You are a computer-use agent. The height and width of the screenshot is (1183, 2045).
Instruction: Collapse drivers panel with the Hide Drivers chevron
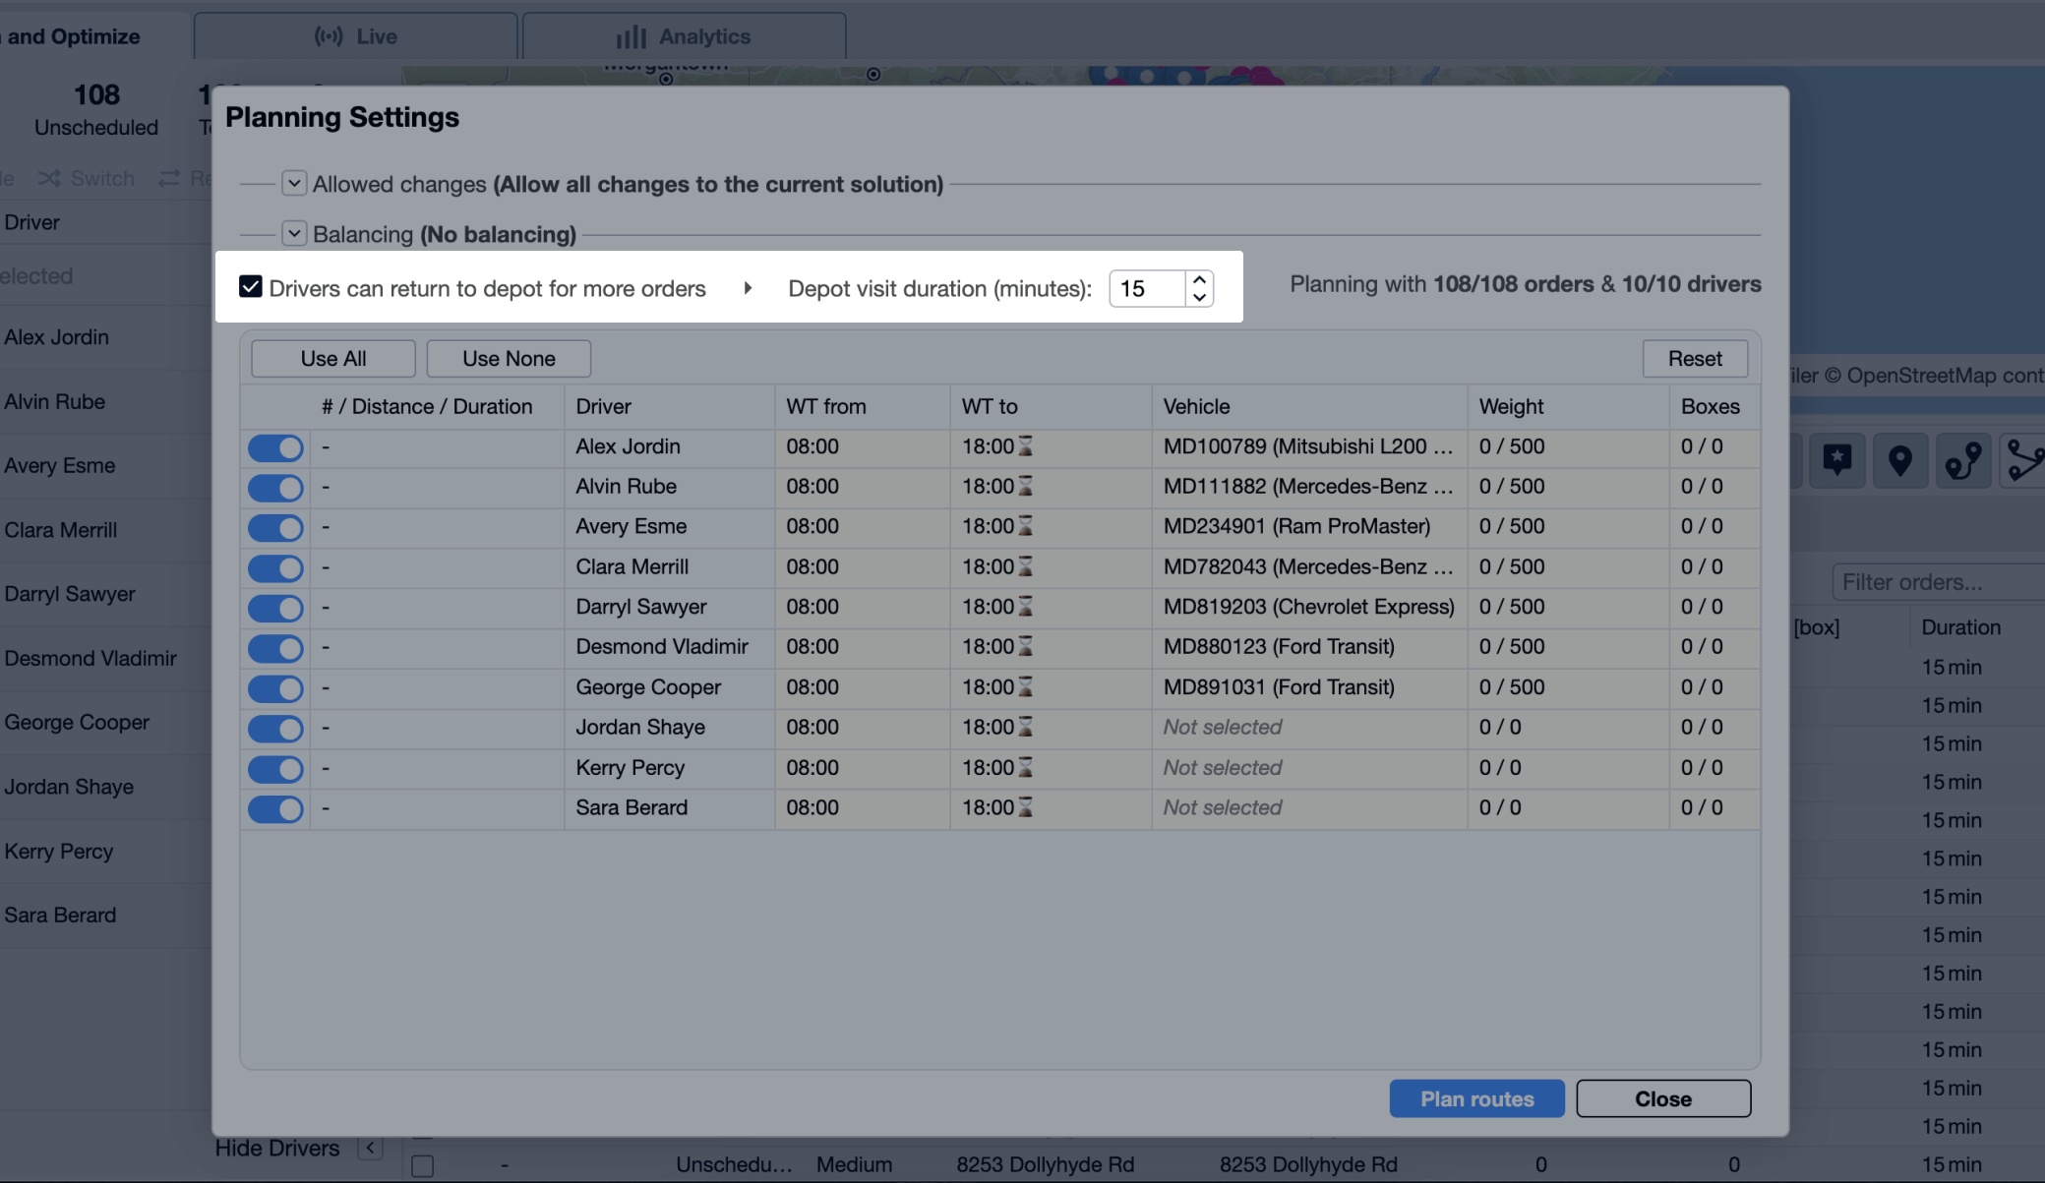click(x=371, y=1148)
